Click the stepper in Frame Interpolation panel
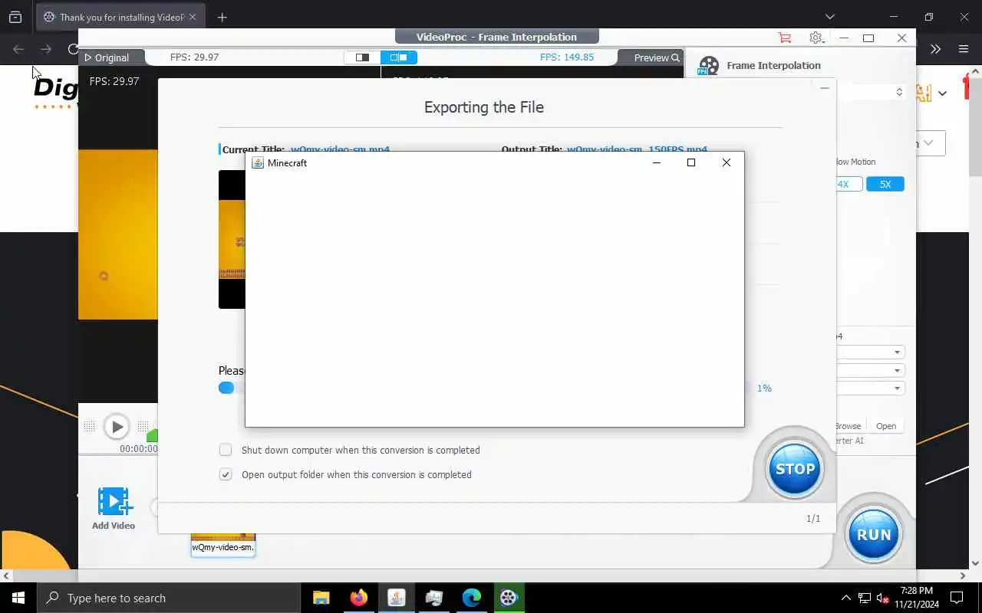 (x=899, y=92)
